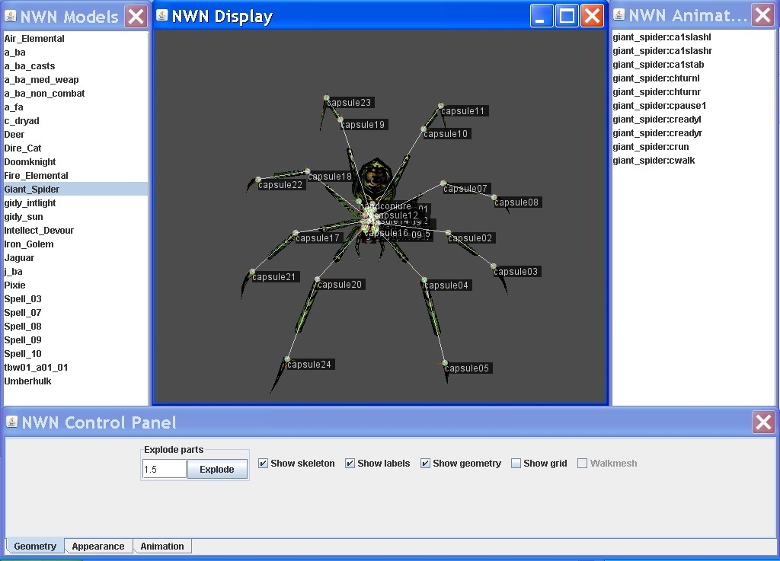Viewport: 780px width, 561px height.
Task: Disable the Show skeleton checkbox
Action: (263, 464)
